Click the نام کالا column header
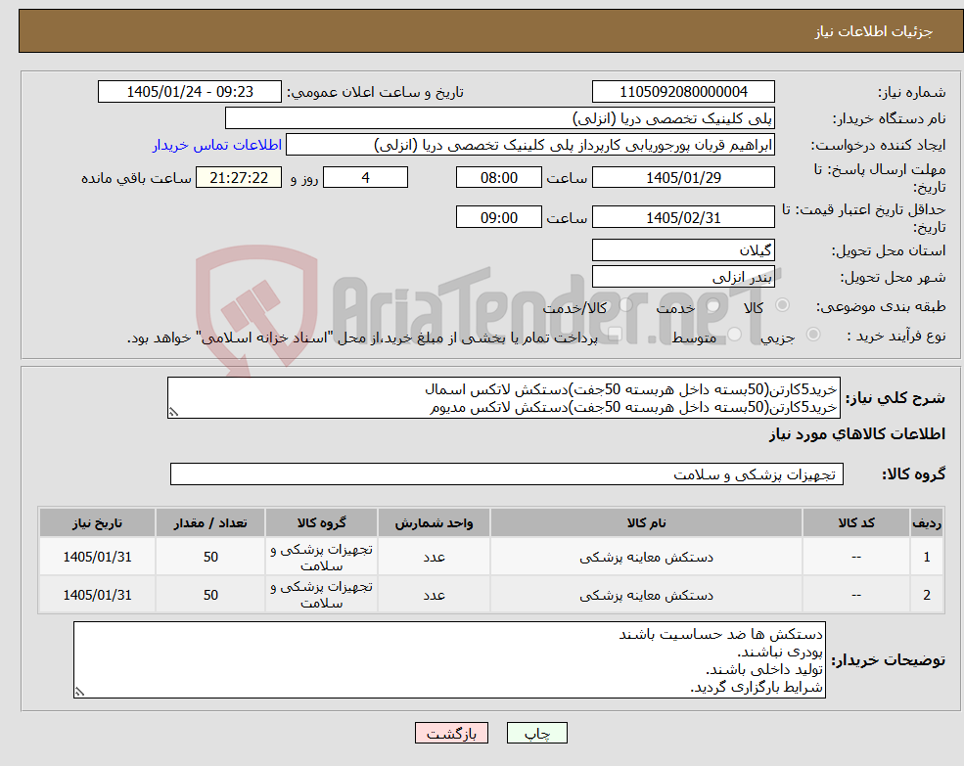 click(x=646, y=522)
